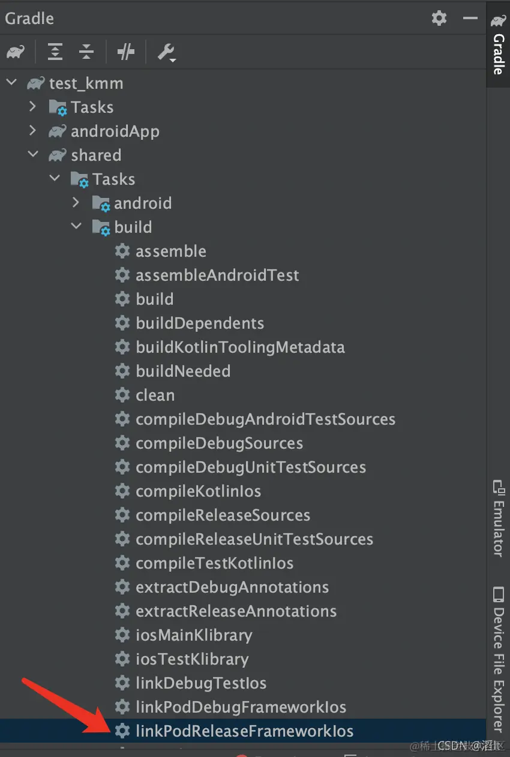Collapse the build tasks folder
The height and width of the screenshot is (757, 510).
pos(76,227)
